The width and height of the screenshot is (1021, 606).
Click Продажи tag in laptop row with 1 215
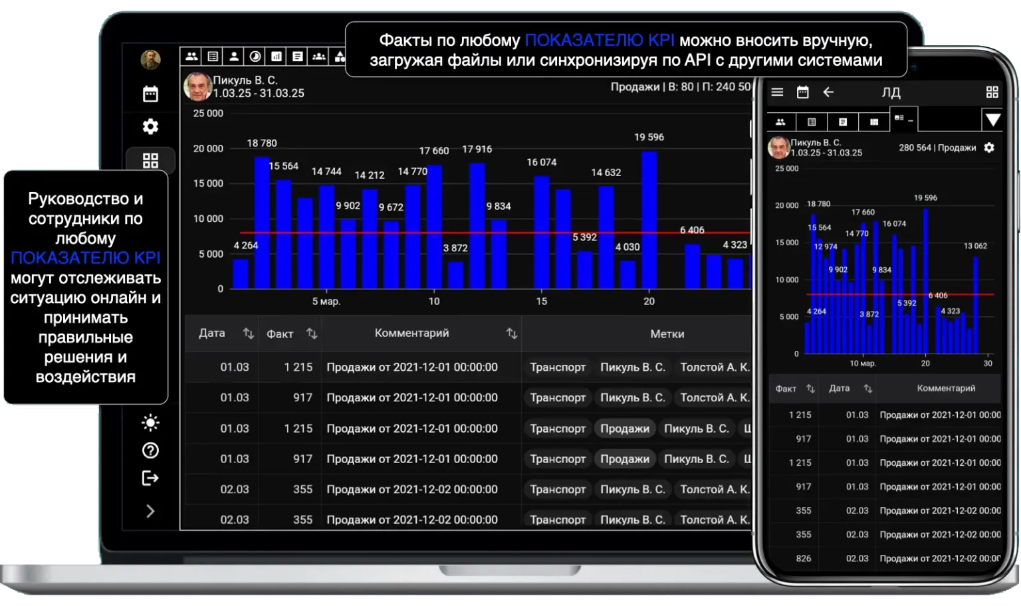click(625, 429)
